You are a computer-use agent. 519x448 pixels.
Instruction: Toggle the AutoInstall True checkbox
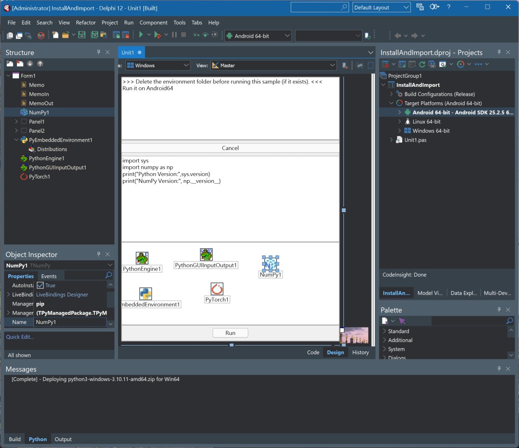pos(40,286)
